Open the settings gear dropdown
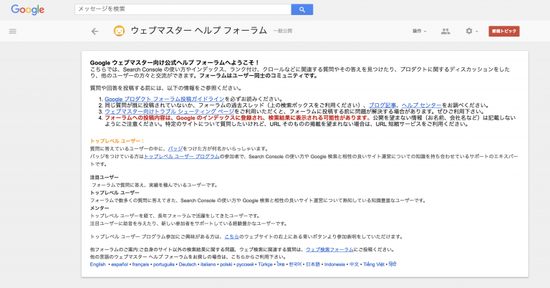The height and width of the screenshot is (288, 550). [471, 32]
